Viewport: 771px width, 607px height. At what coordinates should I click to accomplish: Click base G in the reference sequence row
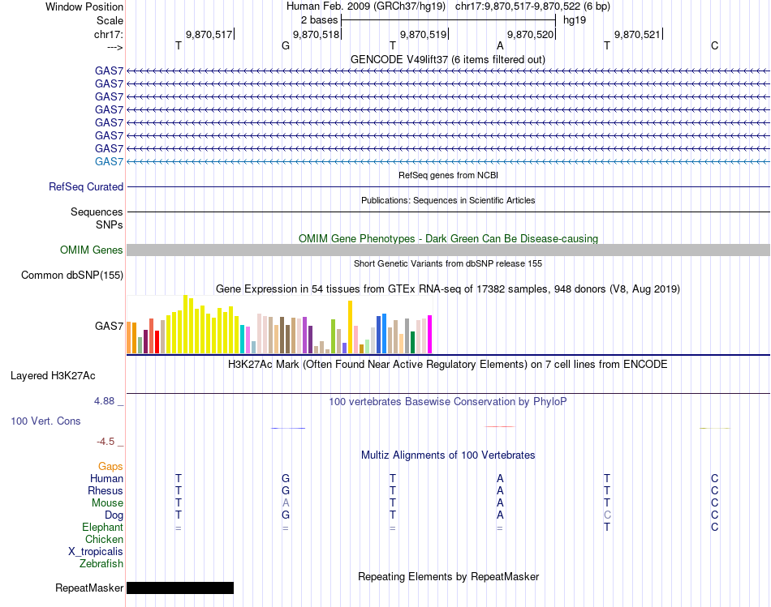click(285, 46)
